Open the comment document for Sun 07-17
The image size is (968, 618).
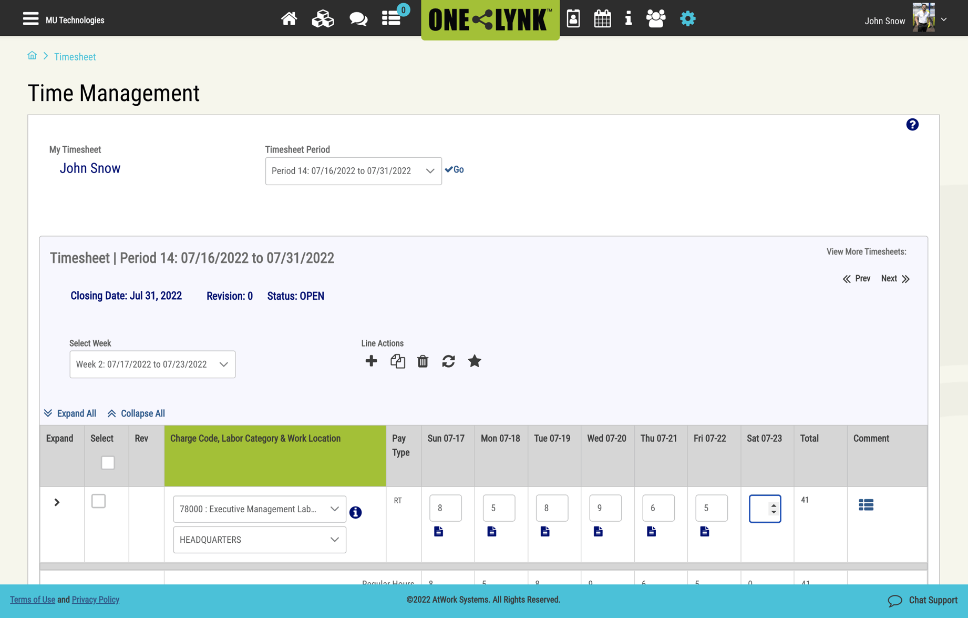coord(438,531)
